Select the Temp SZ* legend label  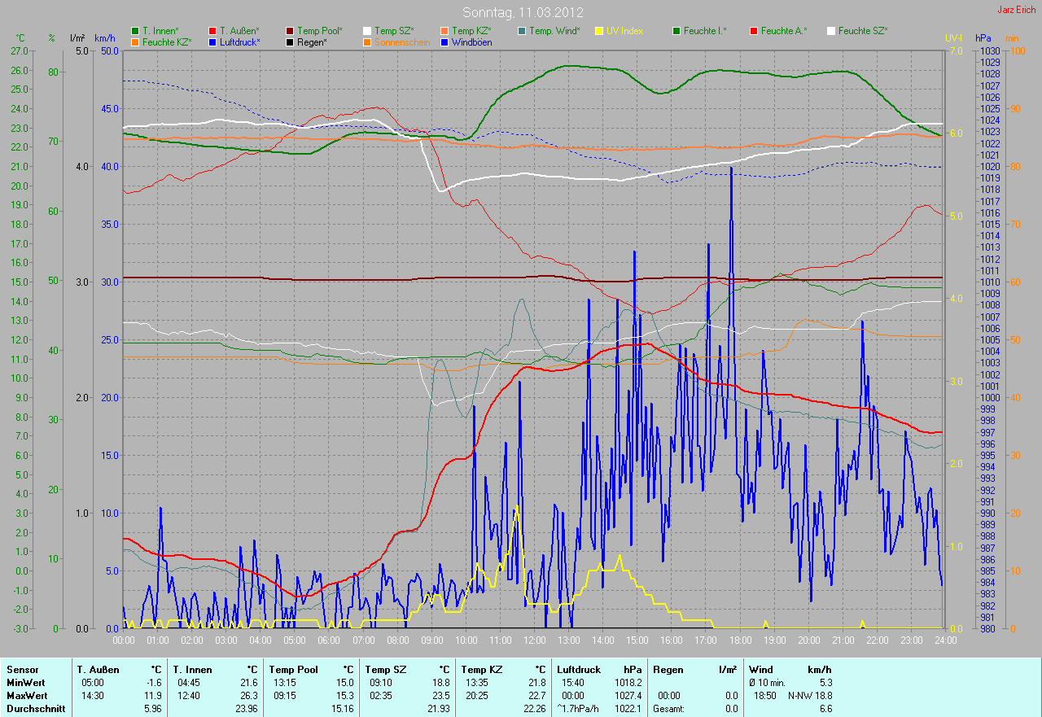tap(394, 31)
